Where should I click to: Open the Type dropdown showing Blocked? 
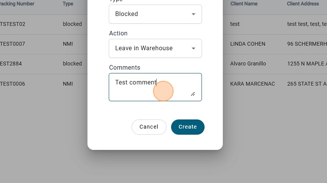point(150,14)
